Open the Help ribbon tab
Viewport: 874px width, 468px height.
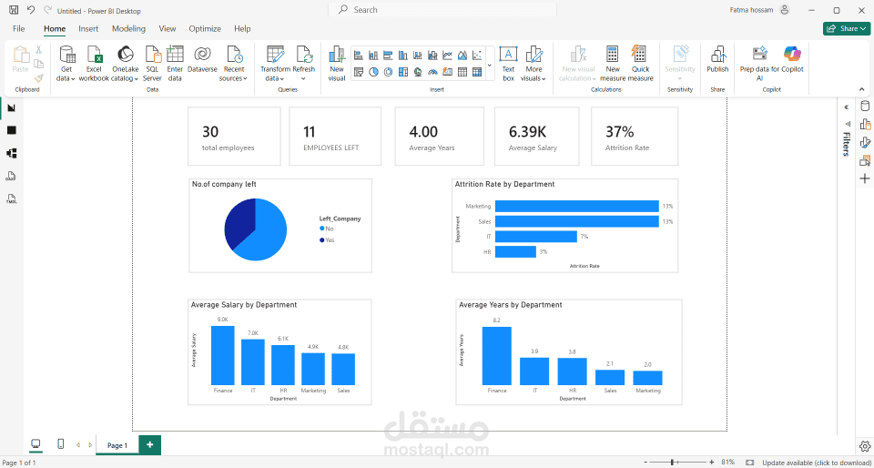242,28
